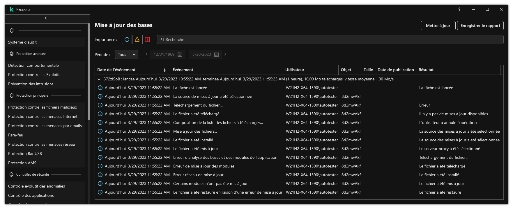Open the Période dropdown set to Tous

pos(127,55)
